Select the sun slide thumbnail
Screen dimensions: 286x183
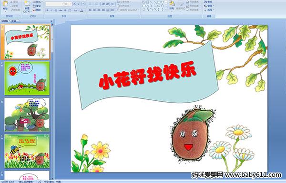tap(27, 78)
